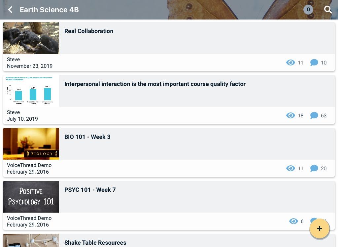This screenshot has width=338, height=247.
Task: Open the Biology book thumbnail
Action: pos(31,144)
